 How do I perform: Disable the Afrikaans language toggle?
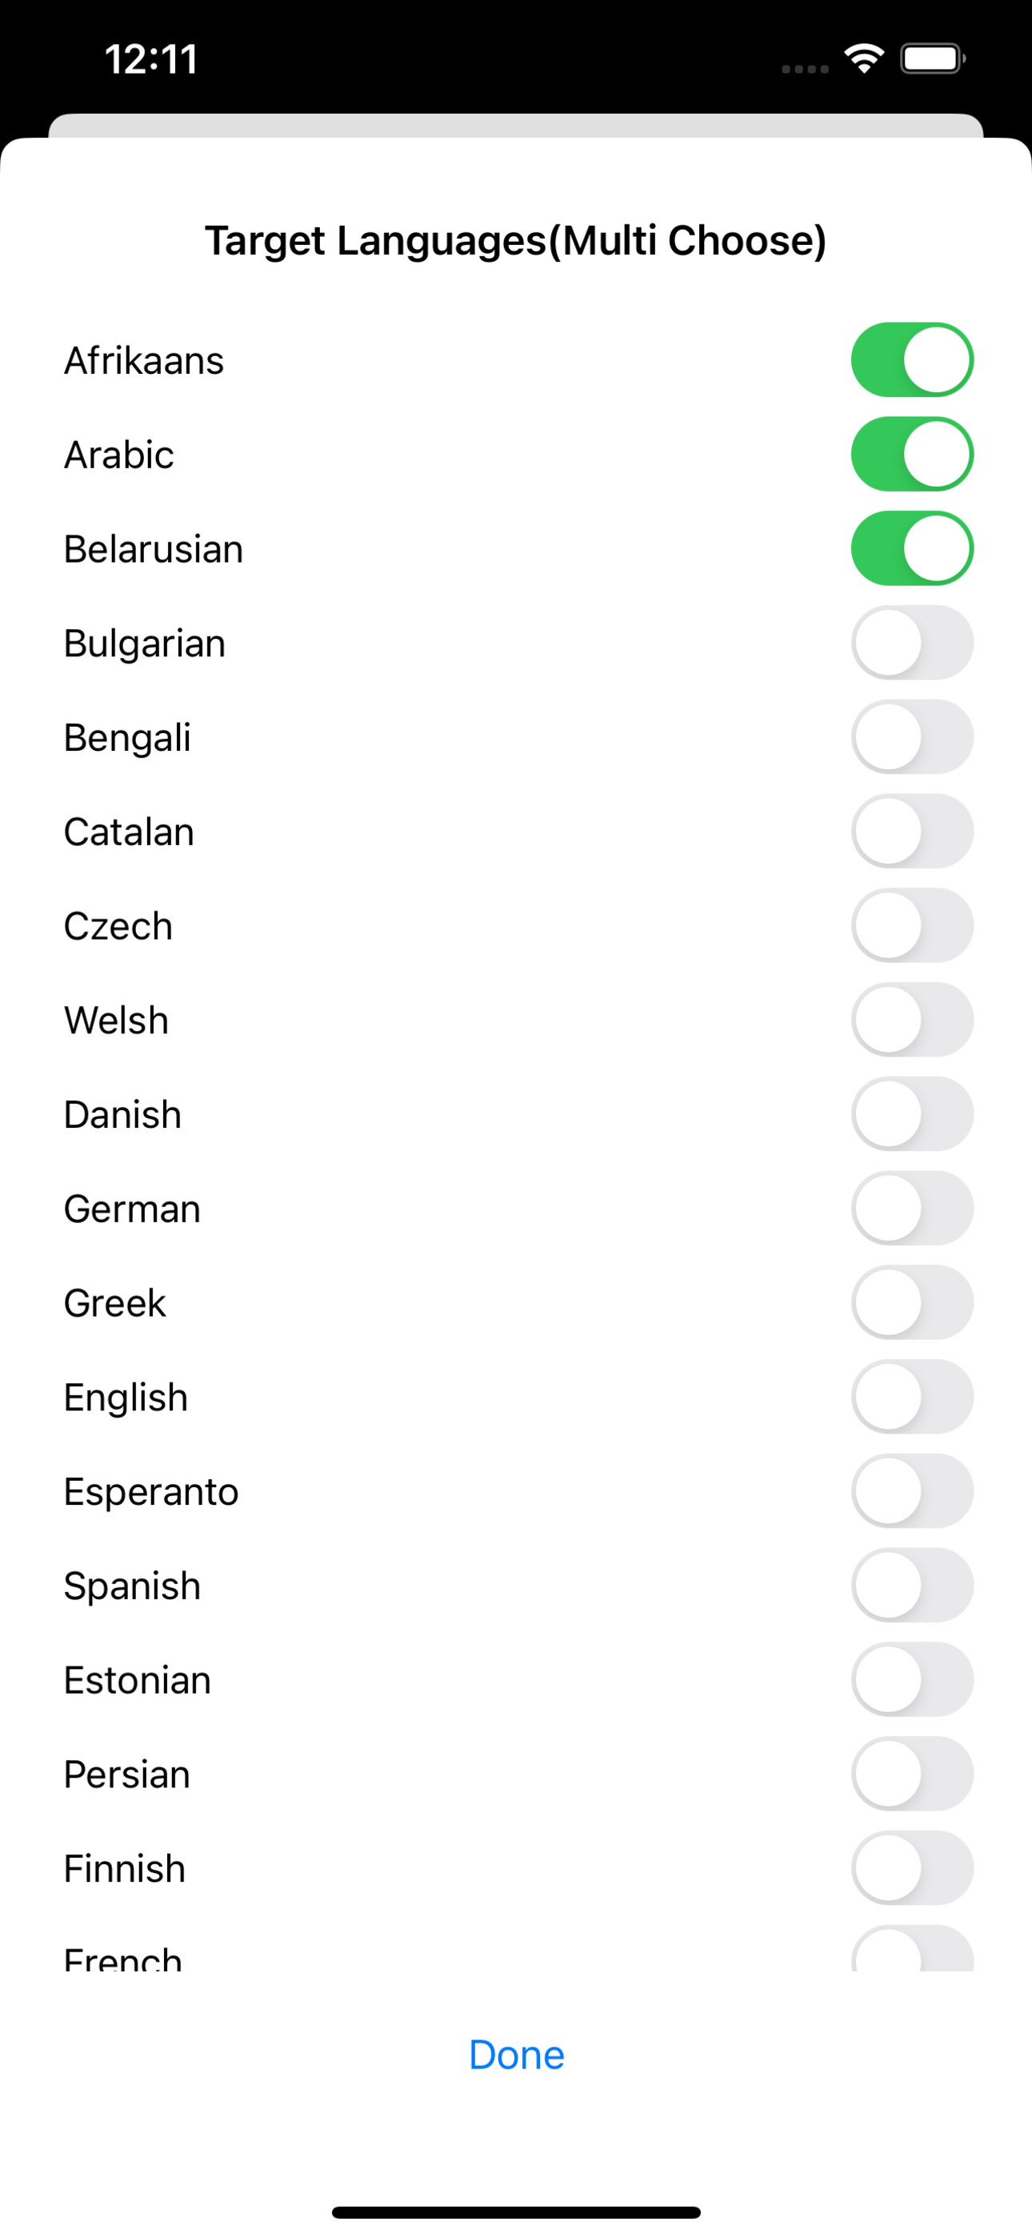(912, 359)
